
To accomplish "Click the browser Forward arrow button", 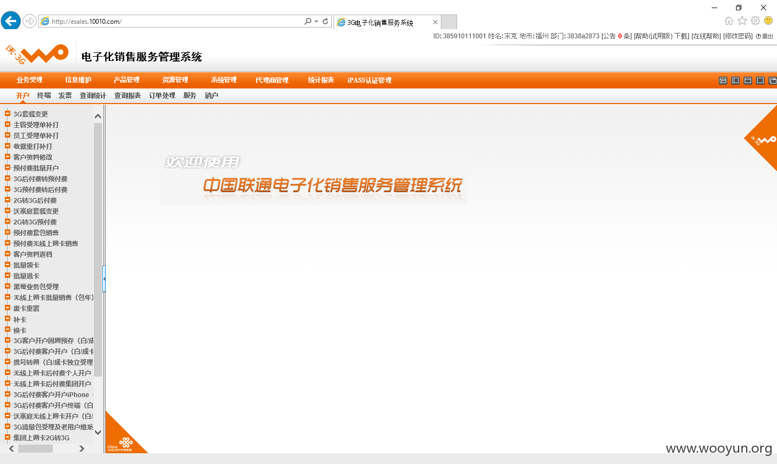I will pyautogui.click(x=30, y=22).
